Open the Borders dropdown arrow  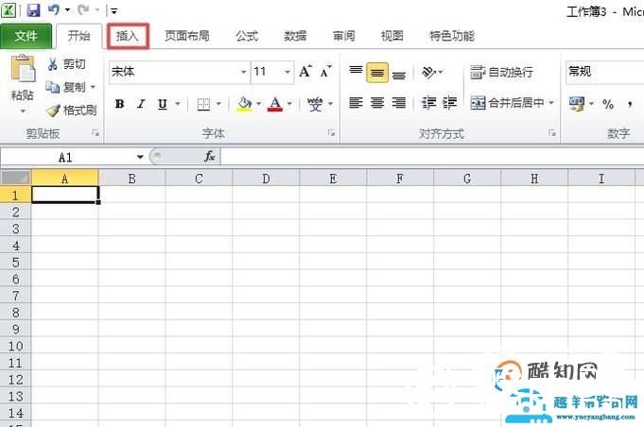[218, 103]
